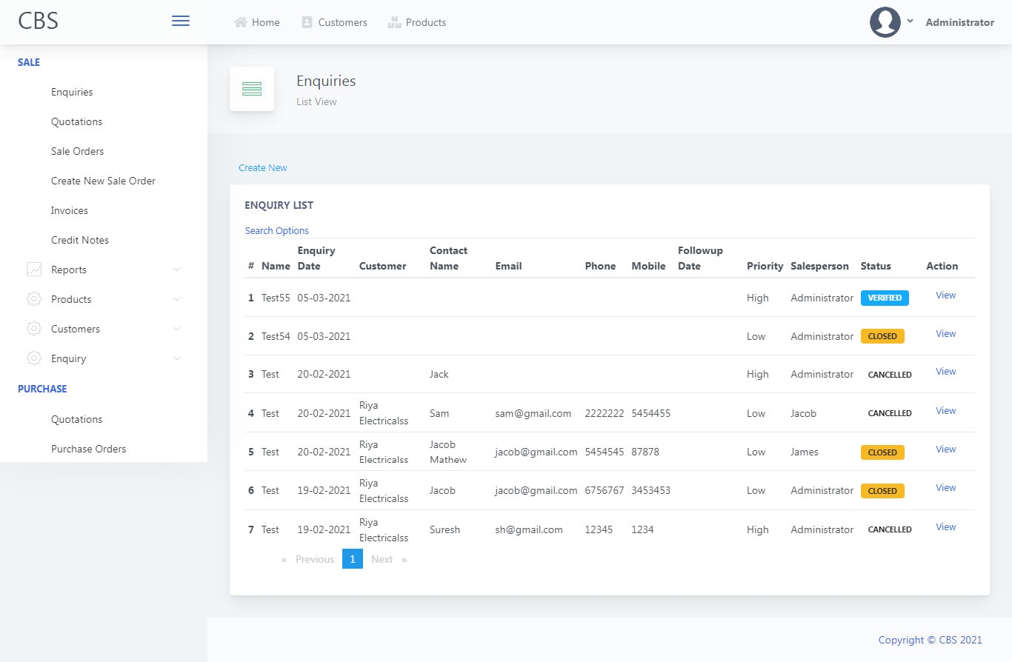
Task: Click the Customers contact icon in top bar
Action: point(307,22)
